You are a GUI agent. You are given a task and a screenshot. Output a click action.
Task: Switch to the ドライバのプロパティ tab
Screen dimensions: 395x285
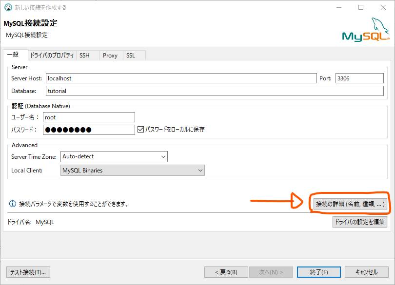(52, 56)
